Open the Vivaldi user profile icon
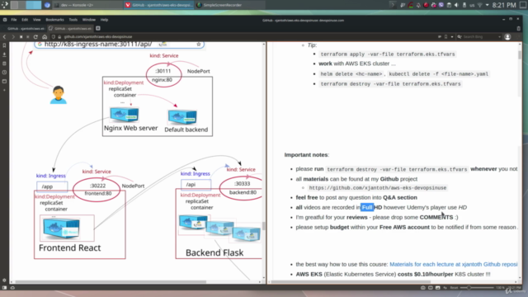The width and height of the screenshot is (528, 297). 507,36
